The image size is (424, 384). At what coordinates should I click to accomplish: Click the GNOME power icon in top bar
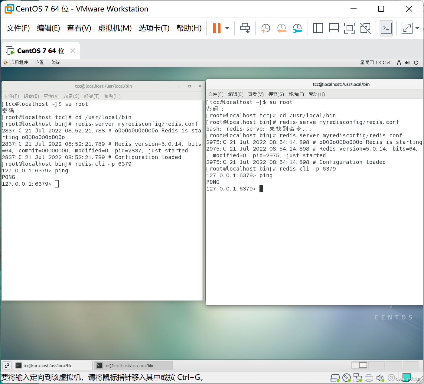[x=416, y=63]
